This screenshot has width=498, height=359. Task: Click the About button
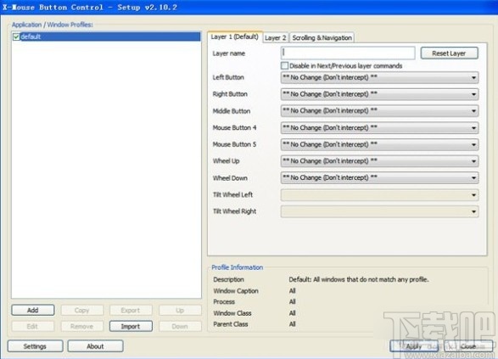(x=95, y=346)
